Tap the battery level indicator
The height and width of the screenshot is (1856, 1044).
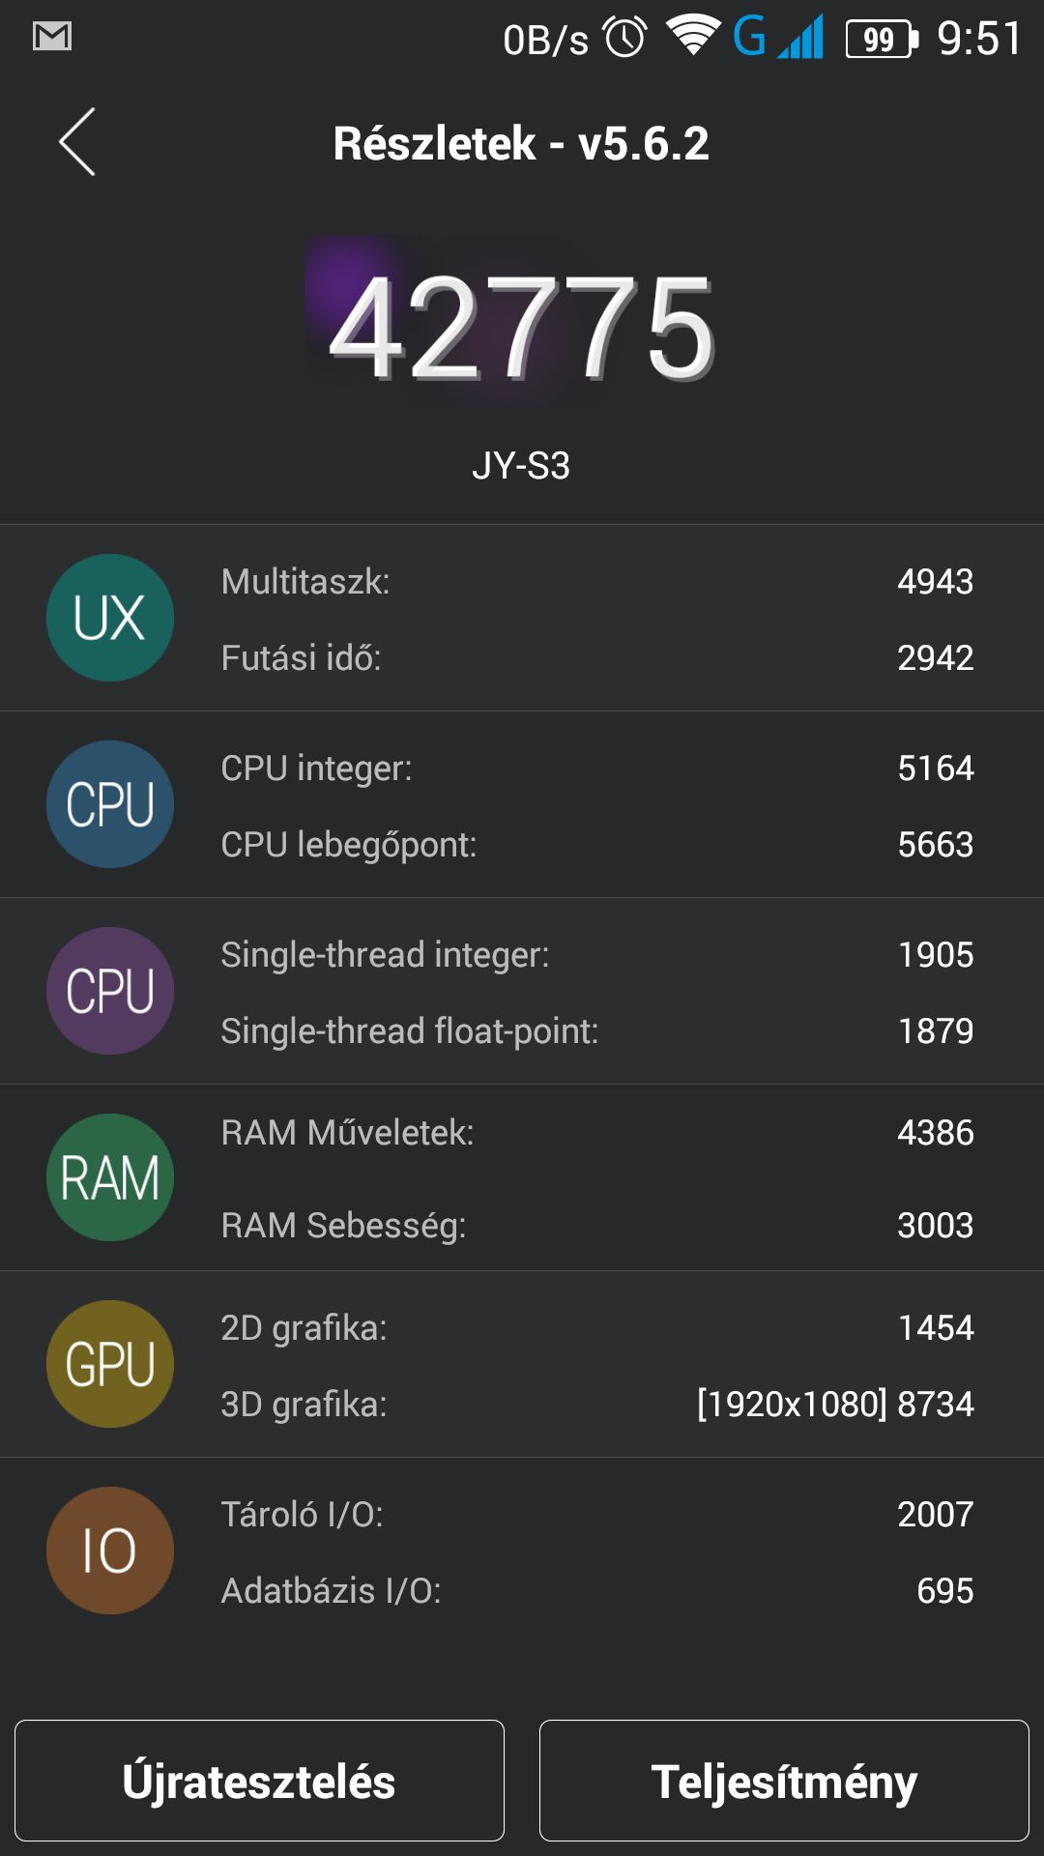point(882,40)
